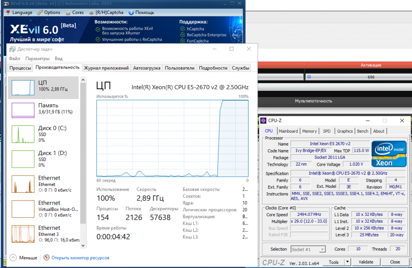412x268 pixels.
Task: Go to the Подробности tab
Action: point(213,68)
